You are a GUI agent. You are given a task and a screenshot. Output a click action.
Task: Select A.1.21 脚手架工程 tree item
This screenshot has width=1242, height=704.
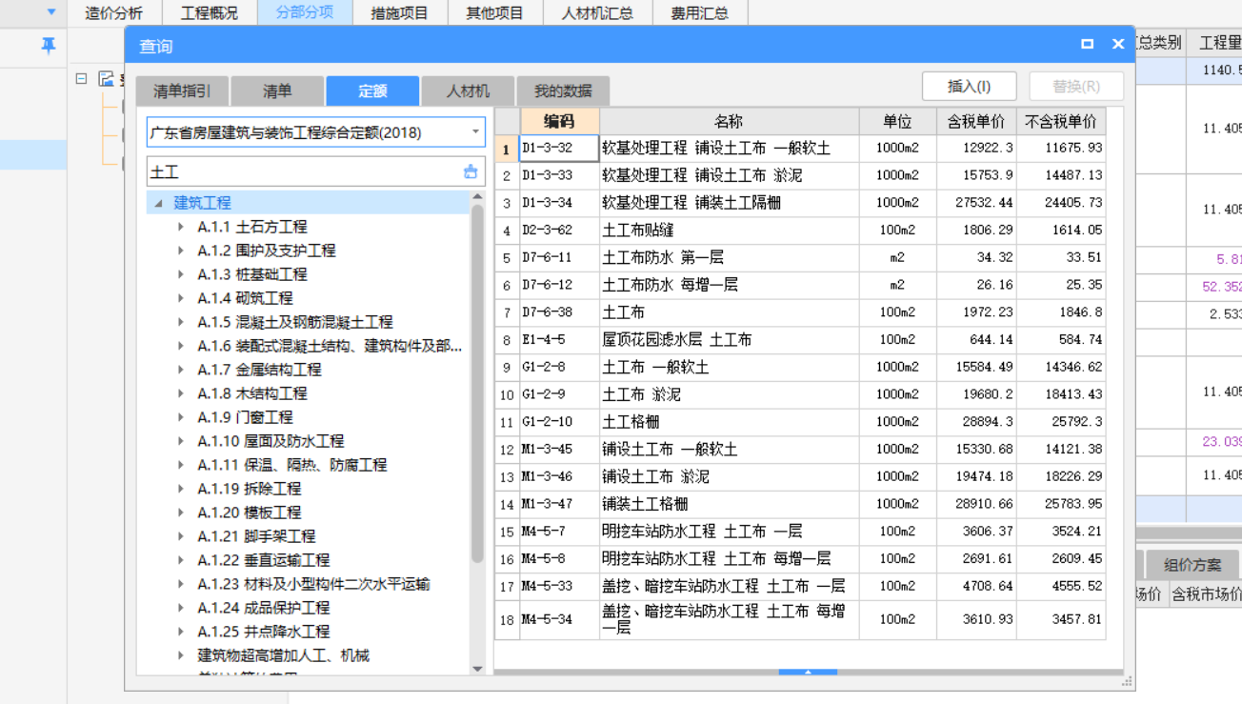point(256,536)
